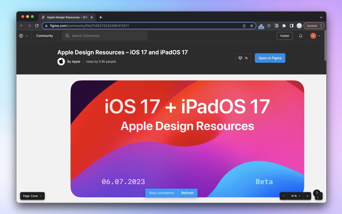Click the orange S user avatar
This screenshot has width=342, height=214.
[x=313, y=36]
